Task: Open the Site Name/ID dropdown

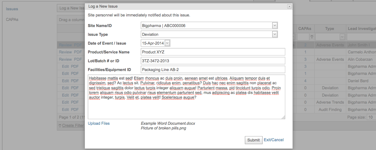Action: (x=274, y=26)
